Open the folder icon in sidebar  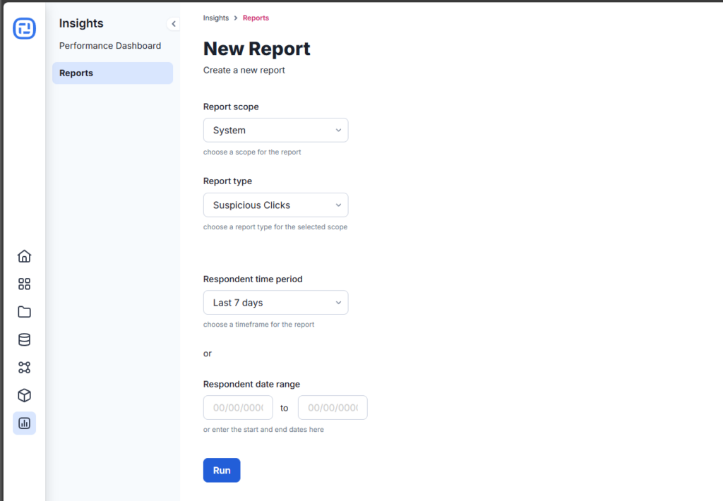[x=24, y=312]
